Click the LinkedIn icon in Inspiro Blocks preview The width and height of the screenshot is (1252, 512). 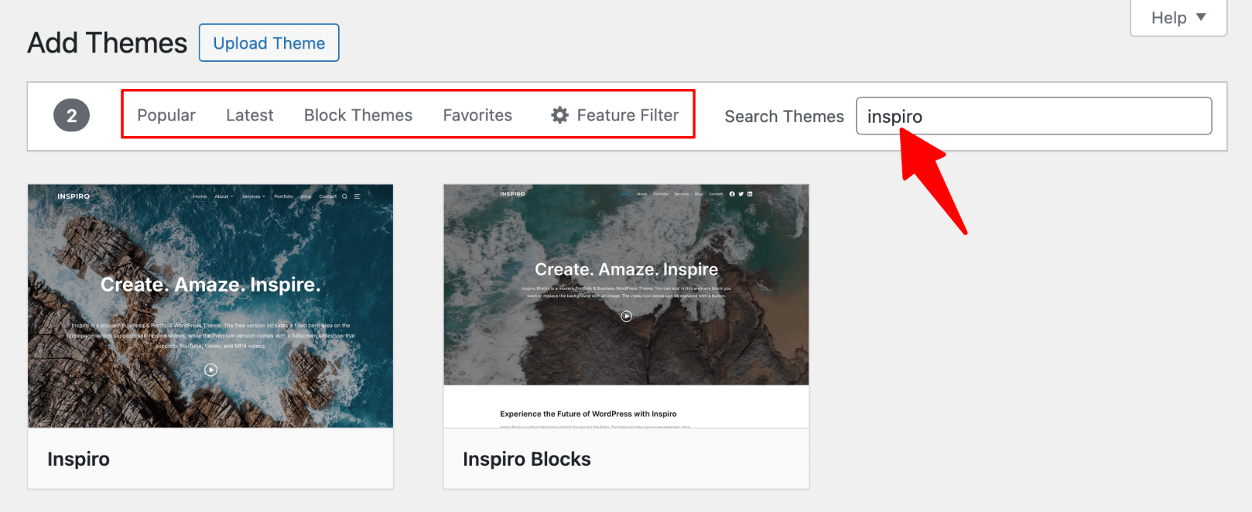750,194
